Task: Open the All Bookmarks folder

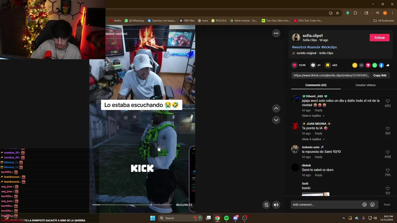Action: tap(384, 21)
